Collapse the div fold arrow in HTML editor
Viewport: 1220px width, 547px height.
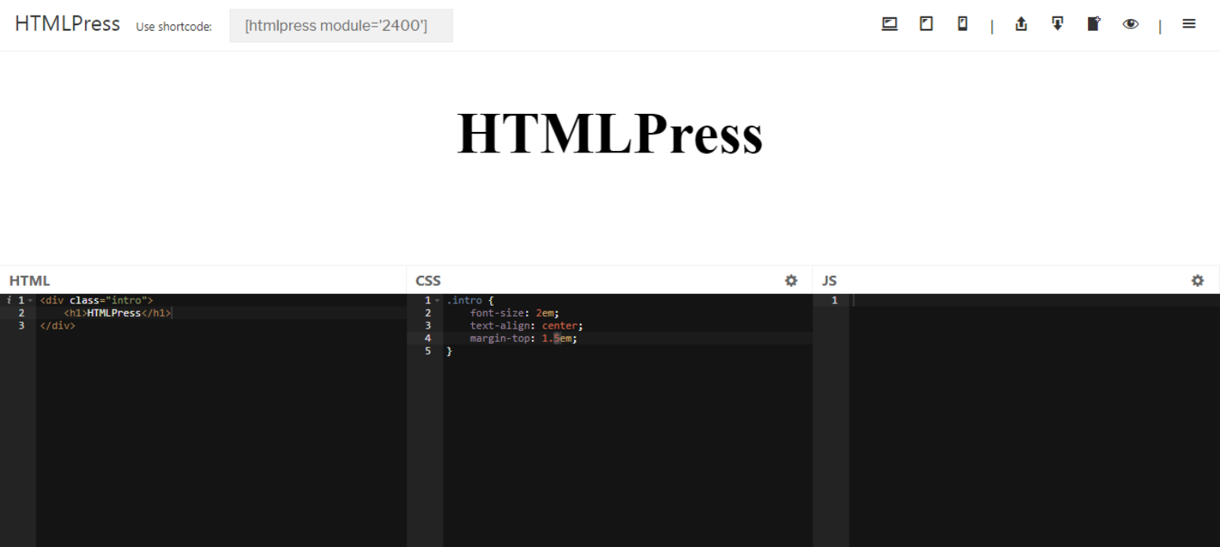31,301
